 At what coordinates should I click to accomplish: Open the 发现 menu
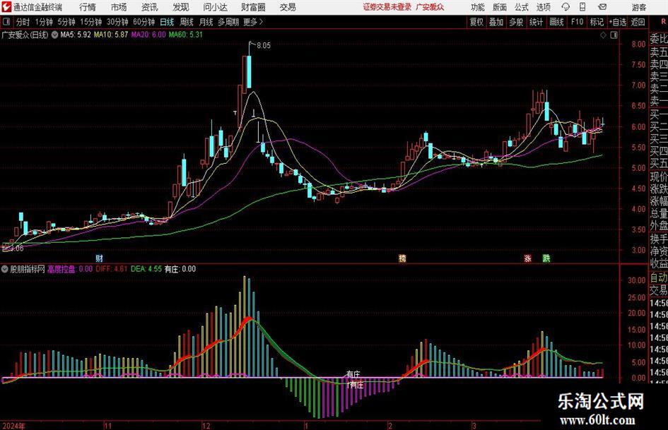point(181,7)
